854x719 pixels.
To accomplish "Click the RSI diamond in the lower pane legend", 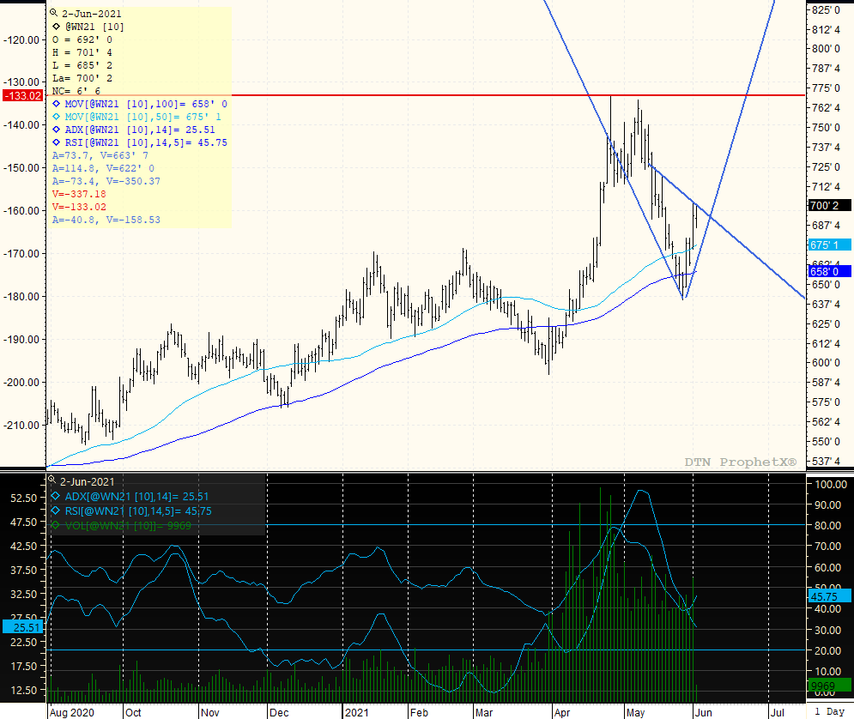I will [x=56, y=511].
